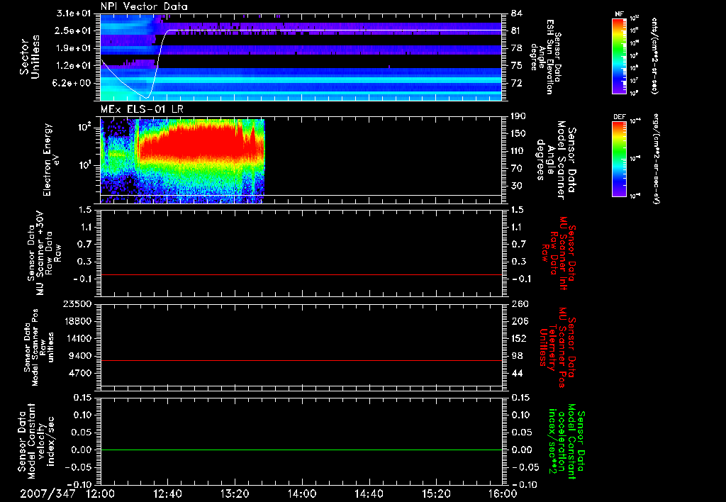The width and height of the screenshot is (726, 502).
Task: Click the '15:20' time axis label
Action: [x=436, y=493]
